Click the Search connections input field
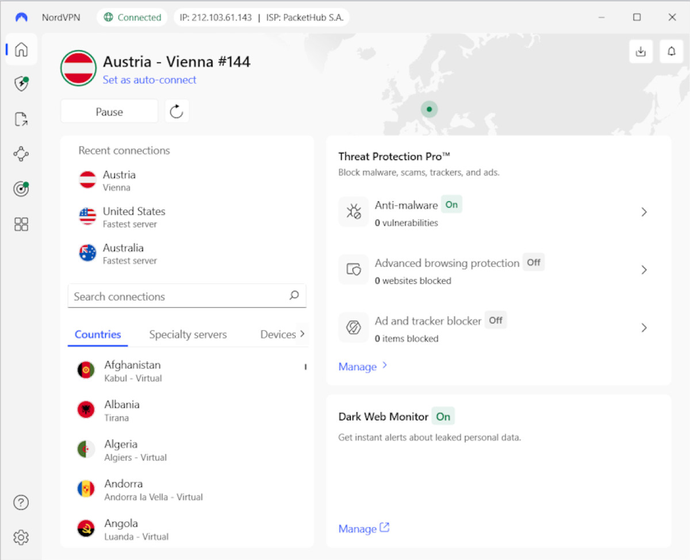Viewport: 690px width, 560px height. 178,297
